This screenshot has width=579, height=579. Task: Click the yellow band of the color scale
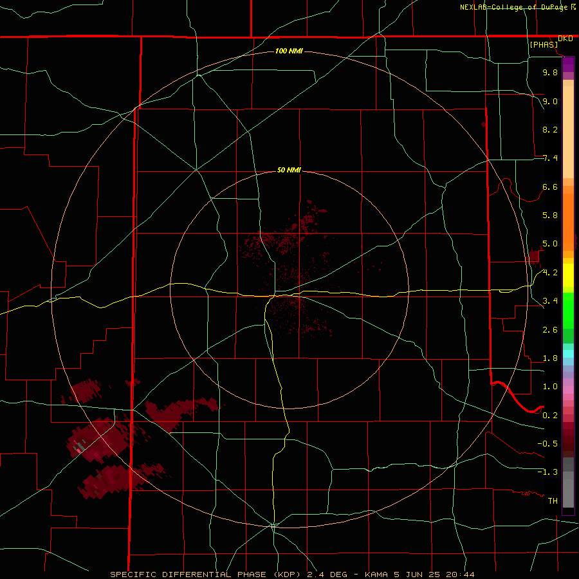(568, 275)
